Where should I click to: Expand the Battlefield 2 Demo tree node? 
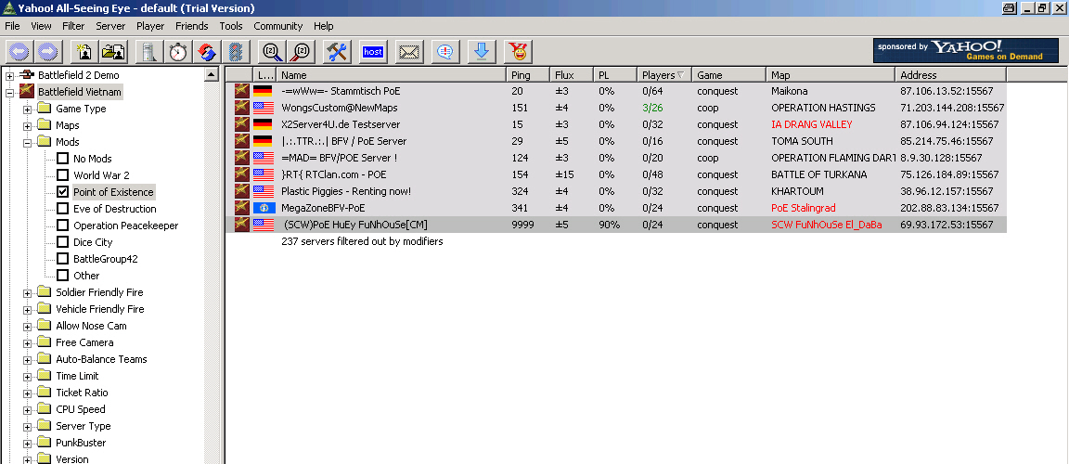pos(9,75)
